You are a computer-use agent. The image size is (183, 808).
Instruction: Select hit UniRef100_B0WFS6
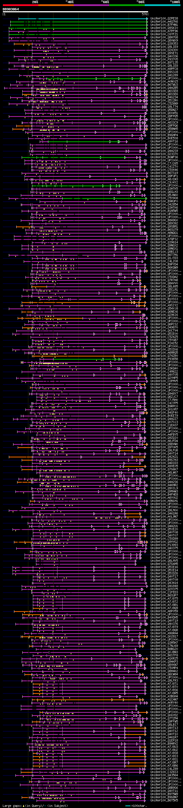[164, 157]
